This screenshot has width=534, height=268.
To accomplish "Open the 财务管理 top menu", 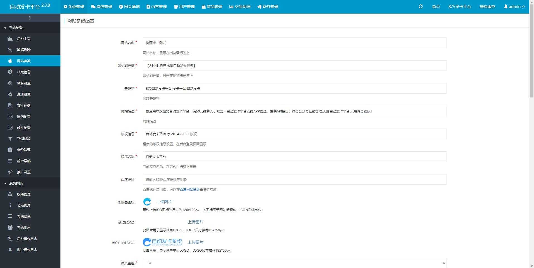I will [x=268, y=6].
